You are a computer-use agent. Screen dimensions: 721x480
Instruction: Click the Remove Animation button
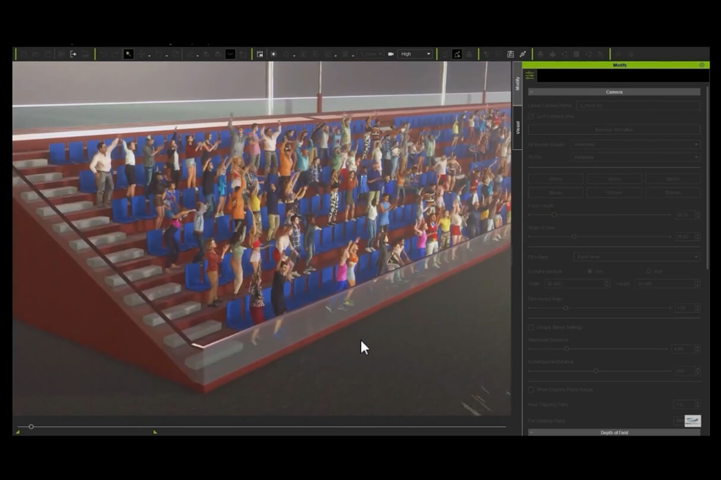coord(614,129)
